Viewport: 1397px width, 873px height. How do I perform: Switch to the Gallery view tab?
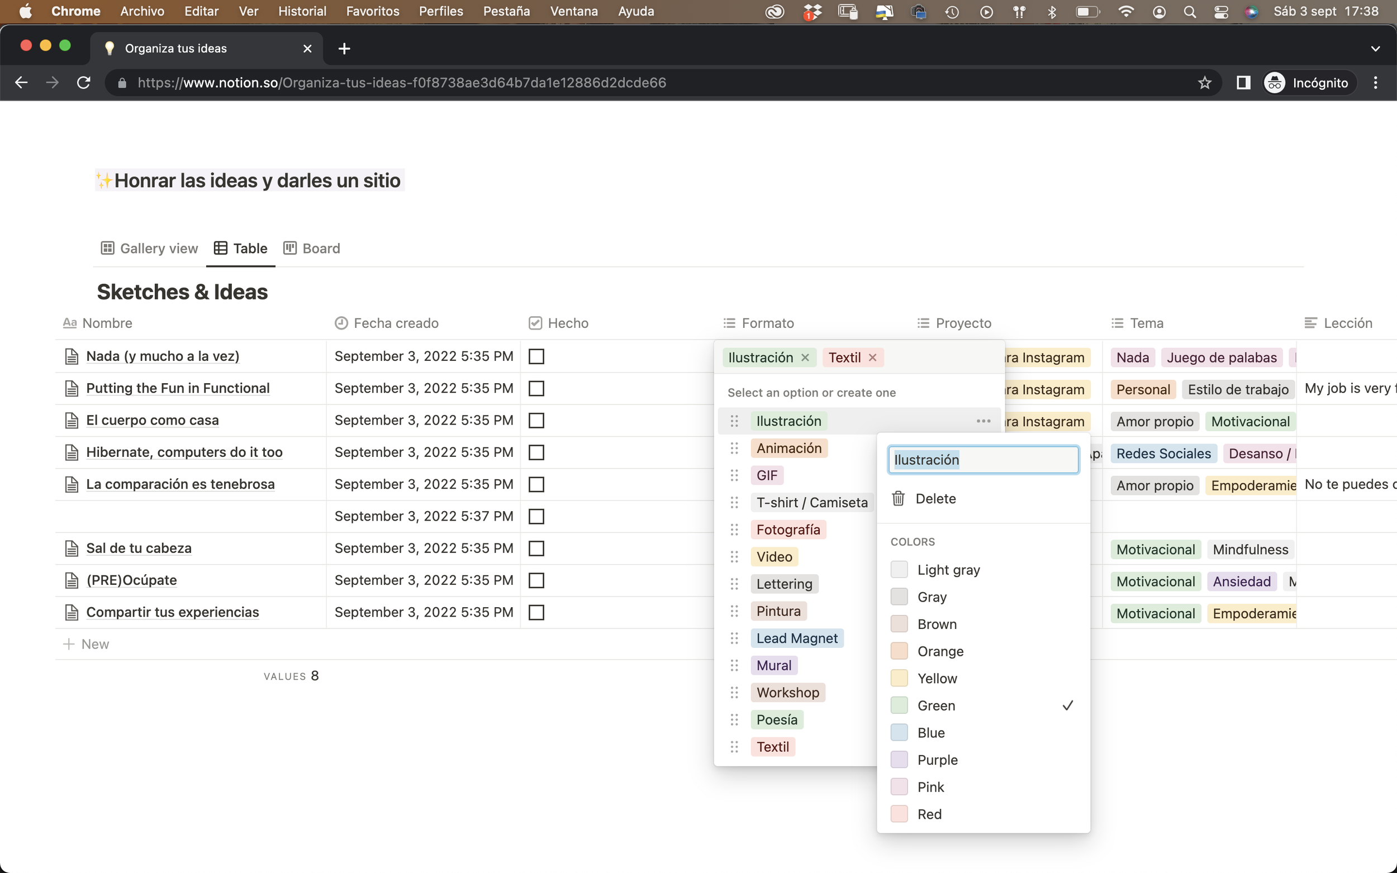(x=150, y=249)
